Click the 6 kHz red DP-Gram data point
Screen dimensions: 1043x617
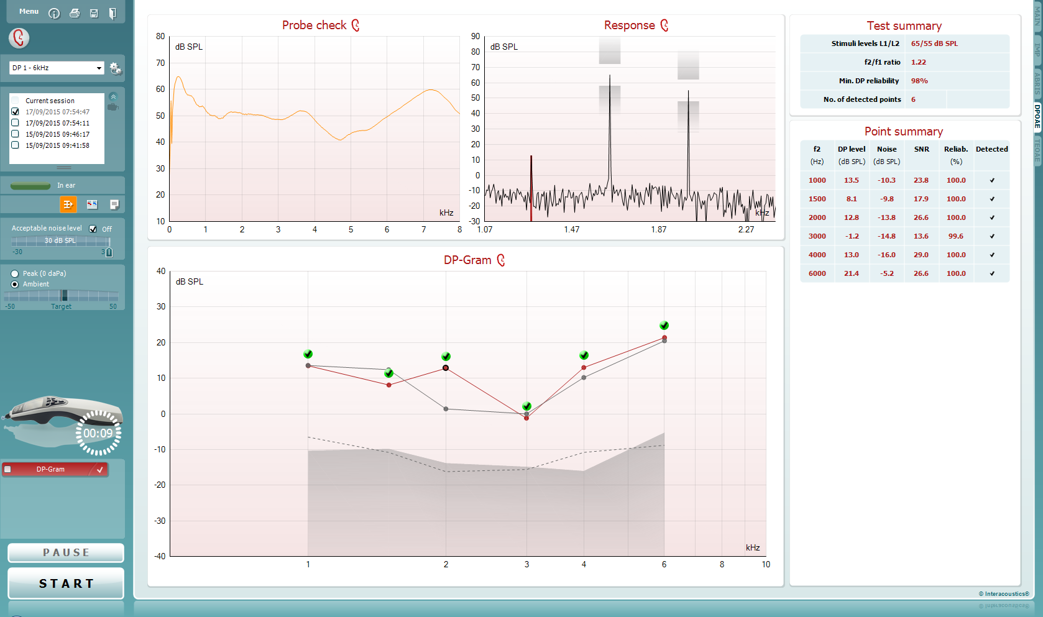pyautogui.click(x=664, y=338)
